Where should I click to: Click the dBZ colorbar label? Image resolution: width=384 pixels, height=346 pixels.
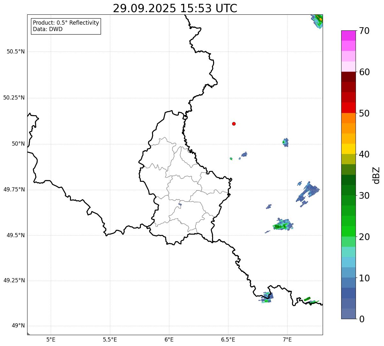(376, 175)
